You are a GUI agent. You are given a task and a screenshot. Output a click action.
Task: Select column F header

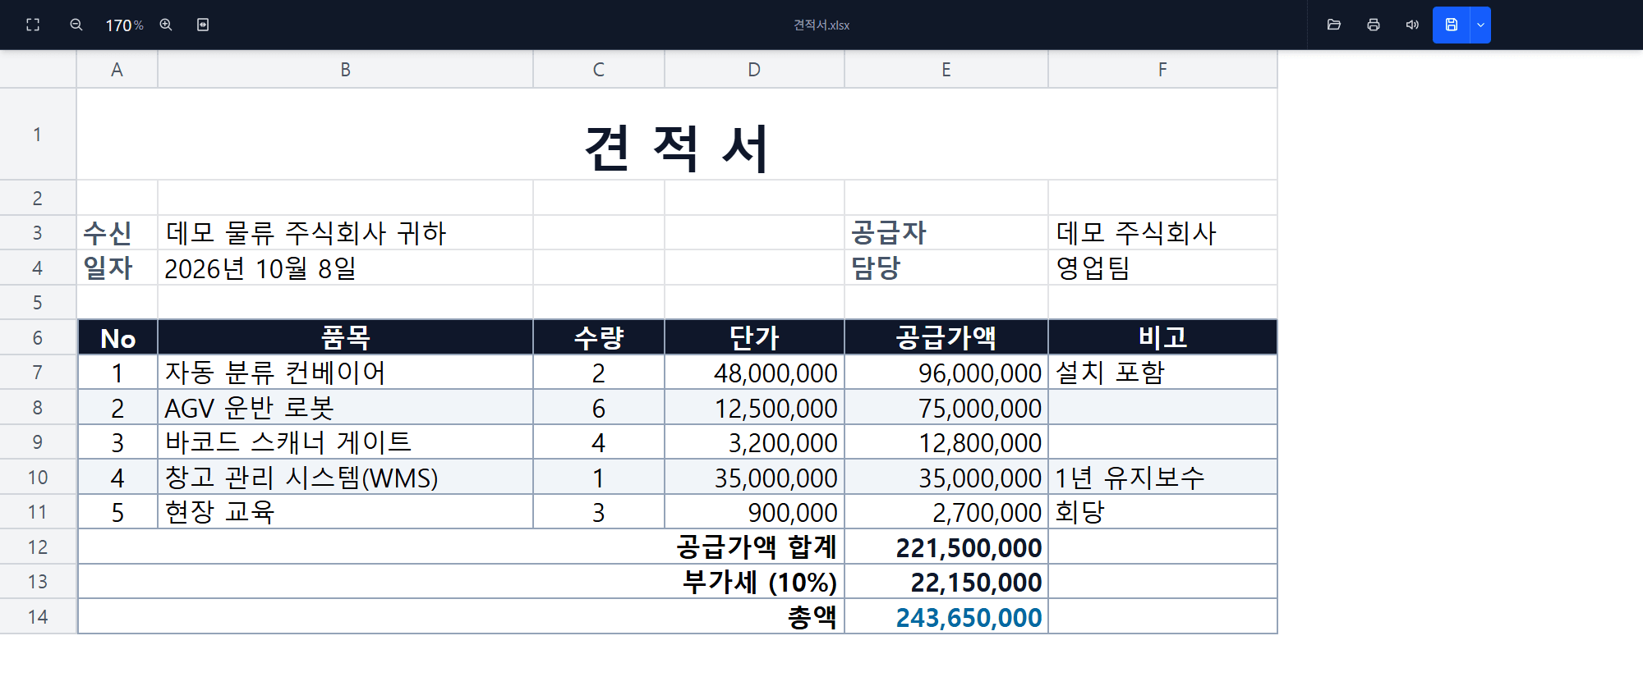[1162, 70]
